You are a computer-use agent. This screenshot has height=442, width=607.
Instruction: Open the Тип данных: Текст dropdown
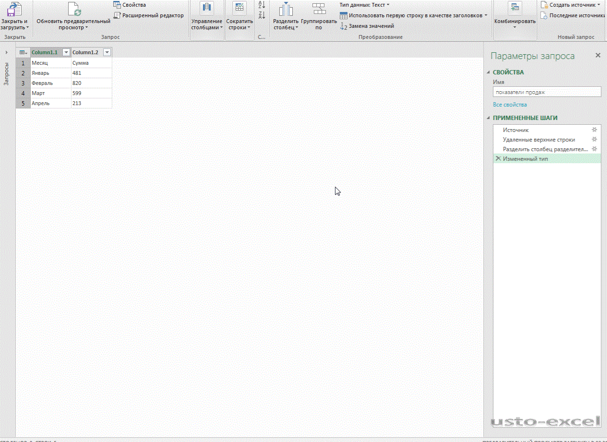point(365,5)
